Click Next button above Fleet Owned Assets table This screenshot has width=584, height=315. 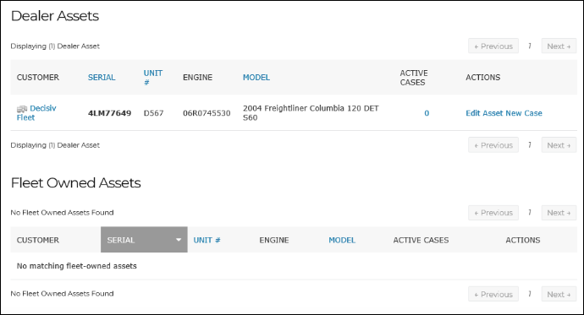point(559,213)
